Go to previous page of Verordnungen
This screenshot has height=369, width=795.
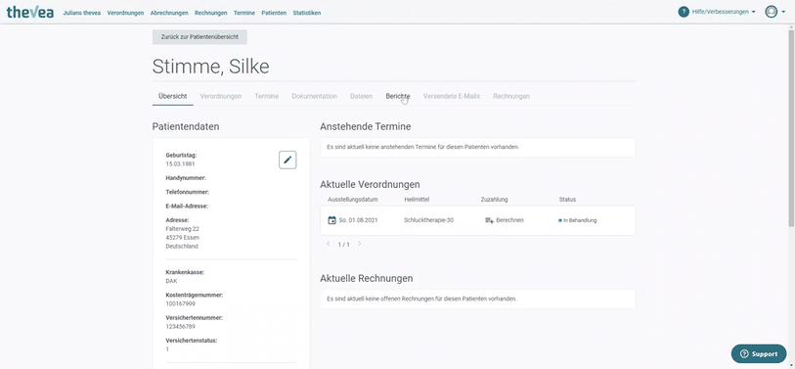pos(328,244)
